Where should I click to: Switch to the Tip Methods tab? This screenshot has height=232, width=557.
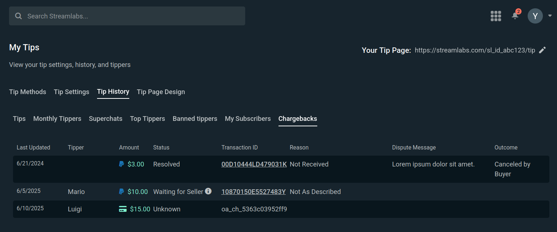pos(28,92)
